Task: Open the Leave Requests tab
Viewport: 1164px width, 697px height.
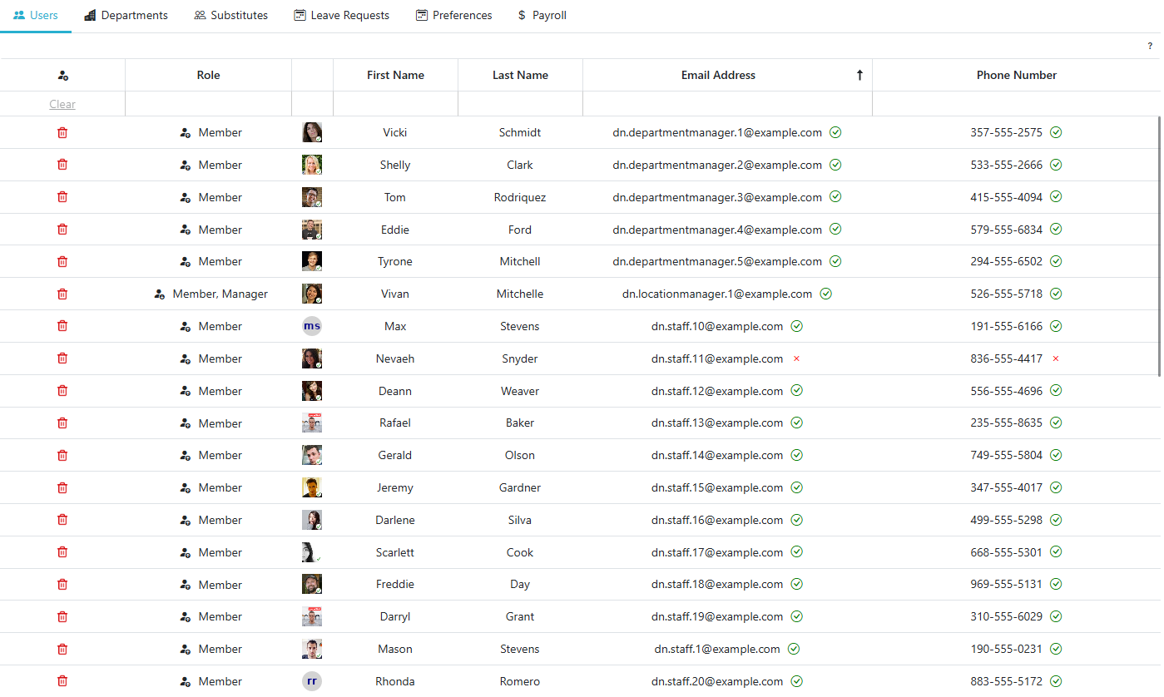Action: tap(342, 16)
